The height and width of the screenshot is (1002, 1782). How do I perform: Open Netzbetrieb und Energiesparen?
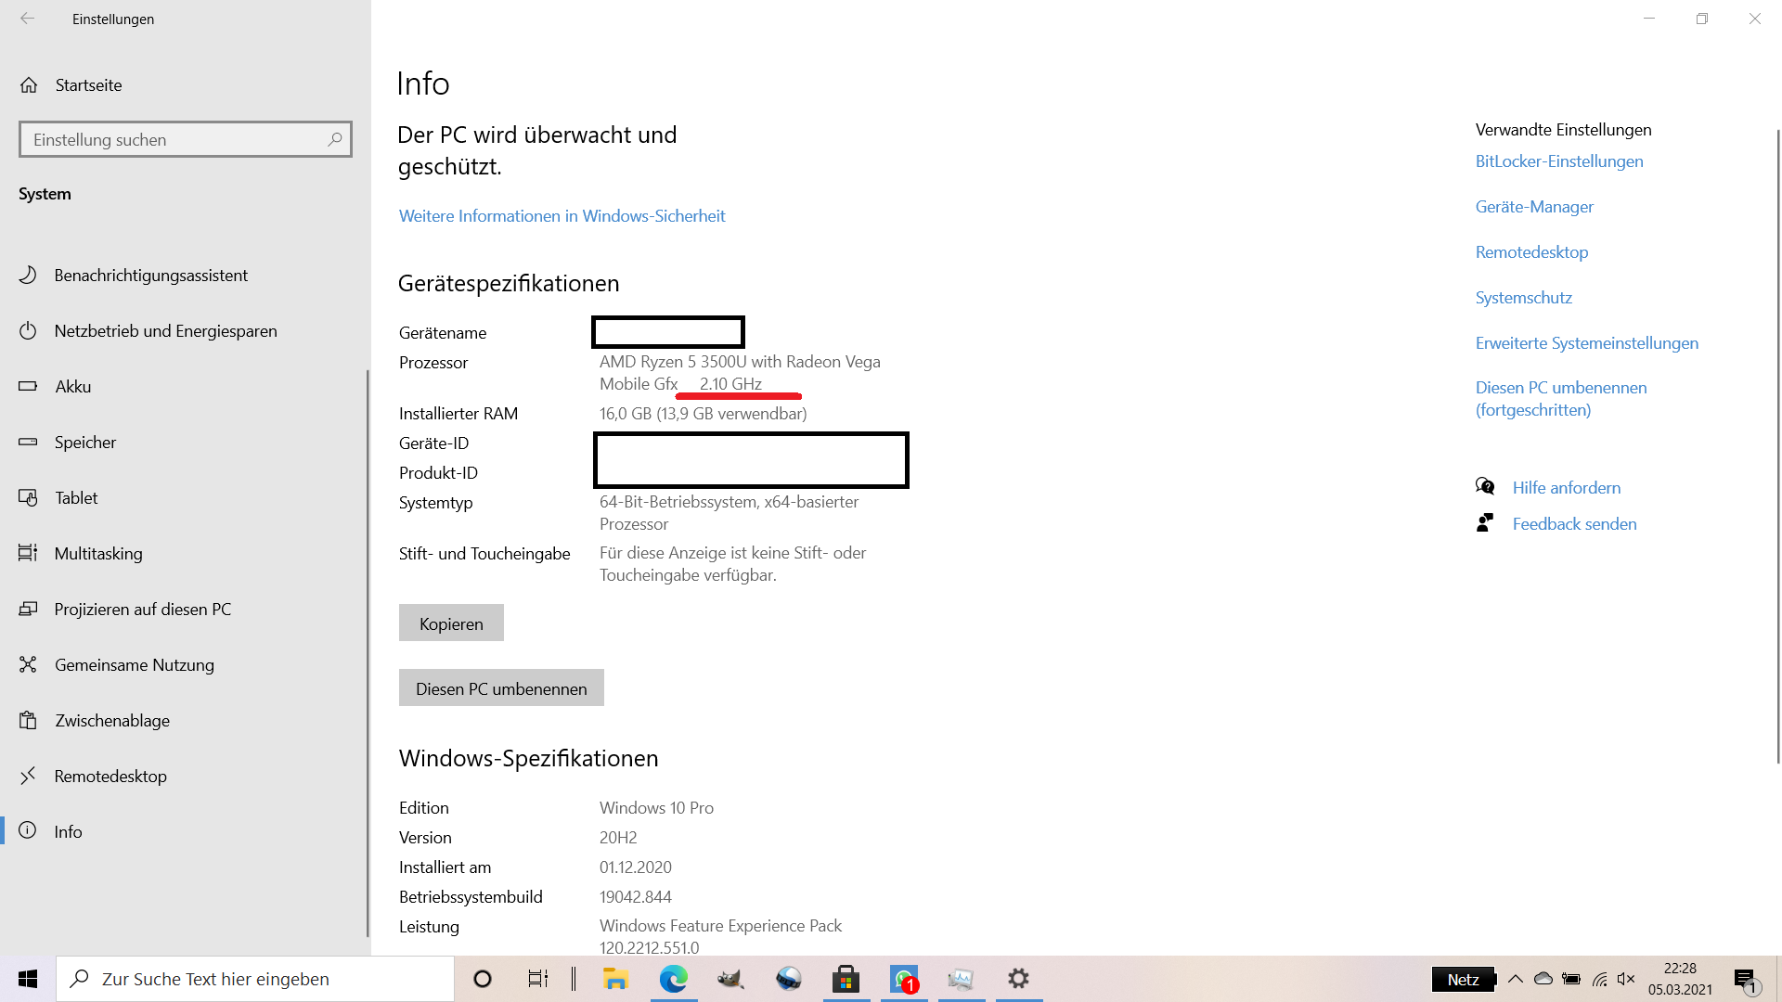[x=165, y=331]
